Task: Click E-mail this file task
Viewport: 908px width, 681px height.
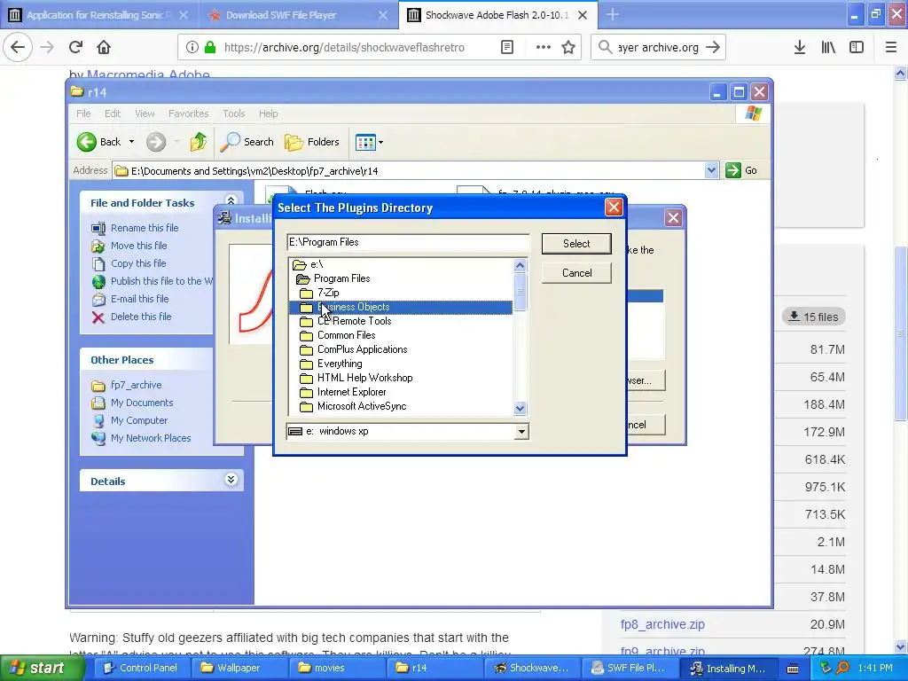Action: (139, 300)
